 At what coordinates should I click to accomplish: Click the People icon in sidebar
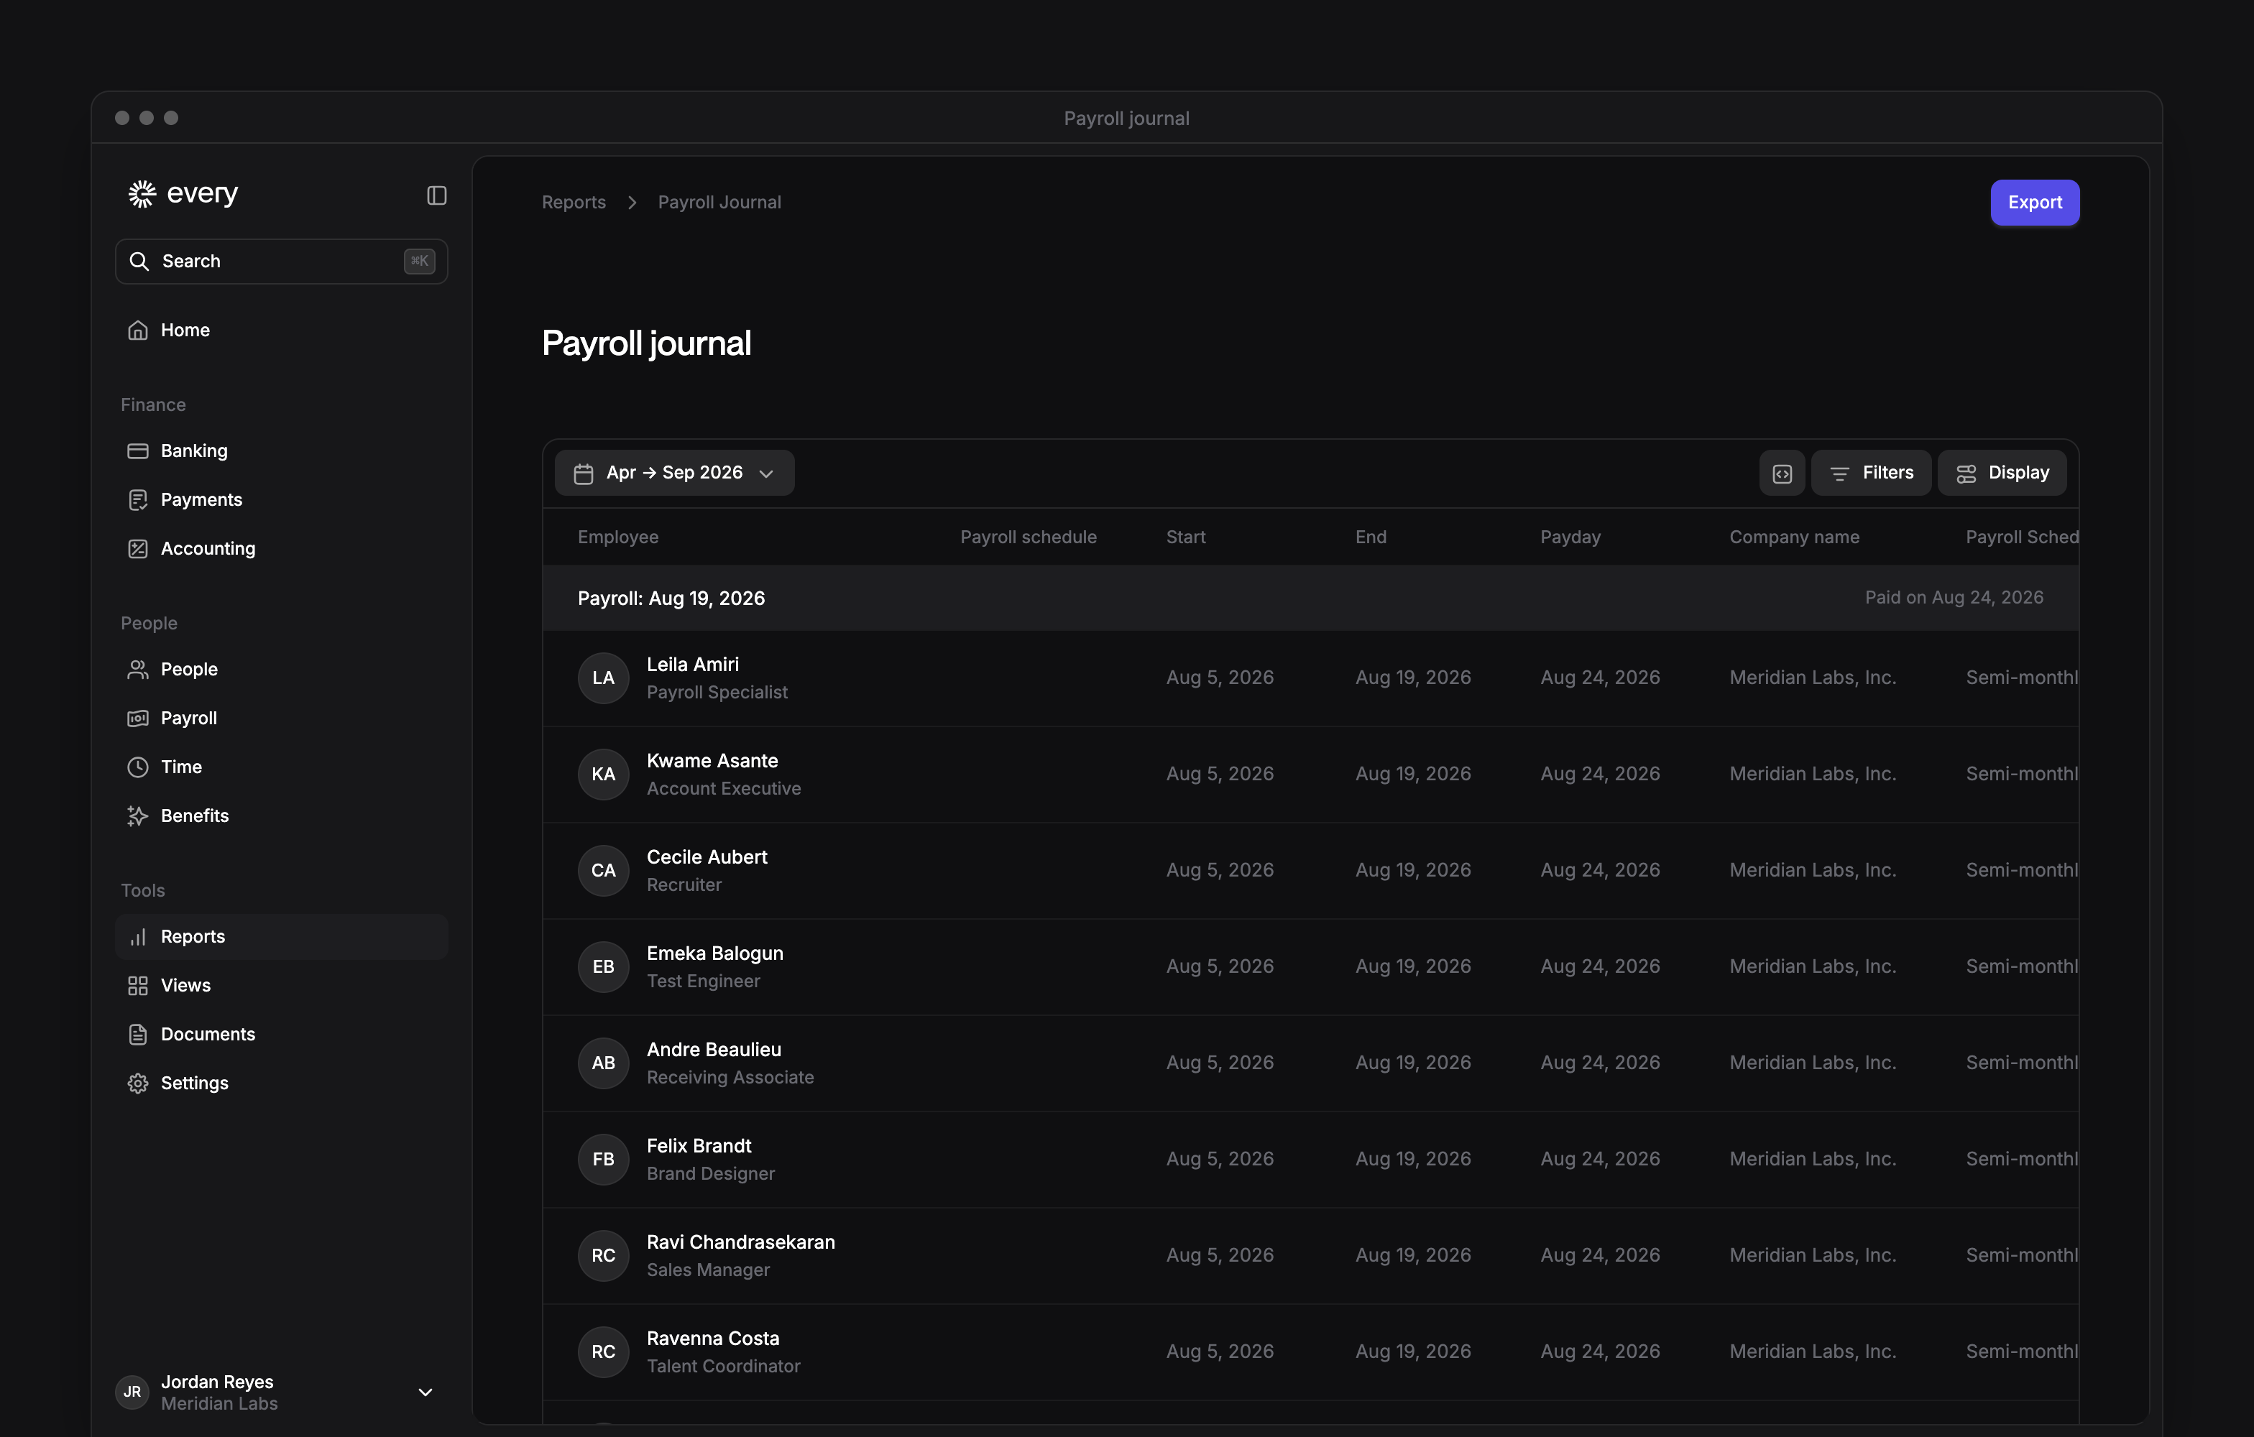[137, 669]
